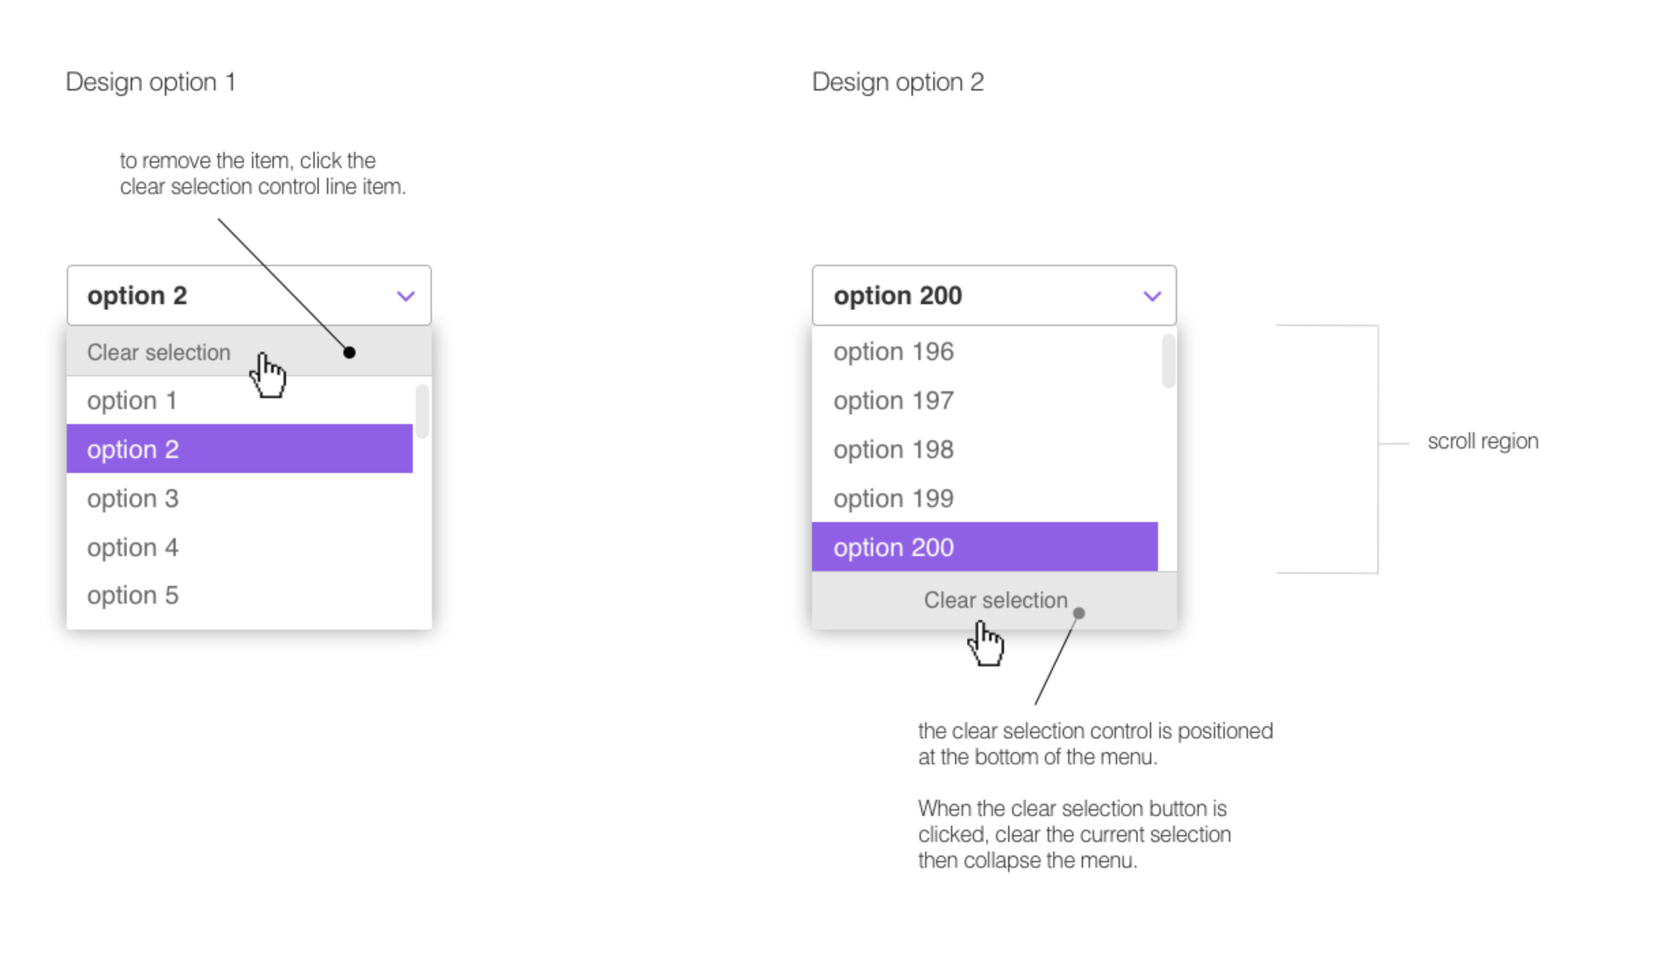Click the Design option 2 heading
The height and width of the screenshot is (961, 1673).
point(897,82)
